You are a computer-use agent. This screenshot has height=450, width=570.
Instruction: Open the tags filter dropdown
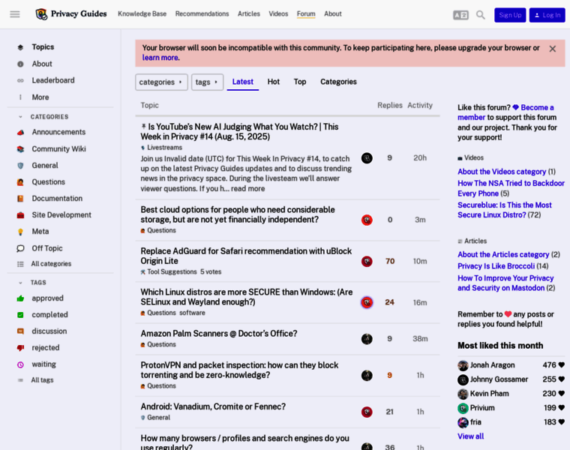pos(207,82)
